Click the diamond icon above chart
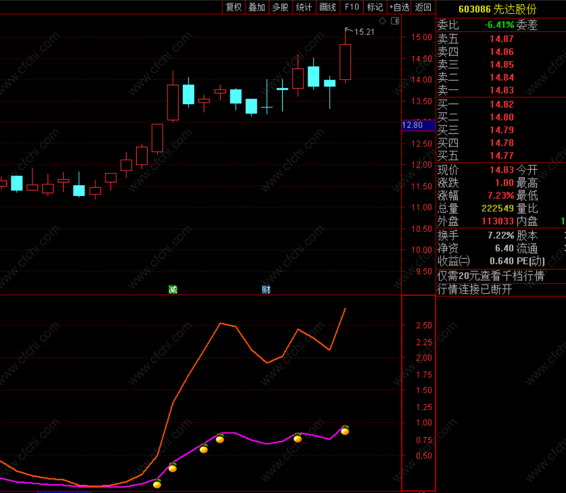Image resolution: width=566 pixels, height=493 pixels. click(x=383, y=21)
